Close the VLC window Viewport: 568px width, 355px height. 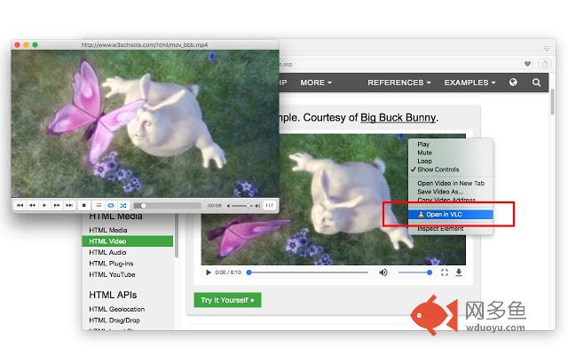(x=17, y=45)
